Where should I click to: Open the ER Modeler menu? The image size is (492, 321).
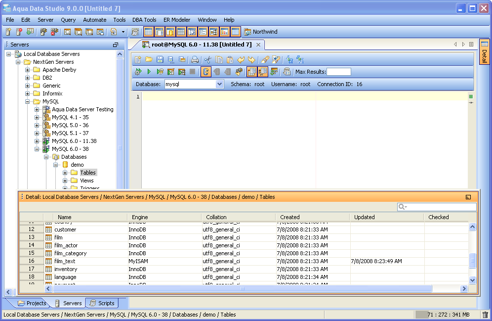click(177, 20)
